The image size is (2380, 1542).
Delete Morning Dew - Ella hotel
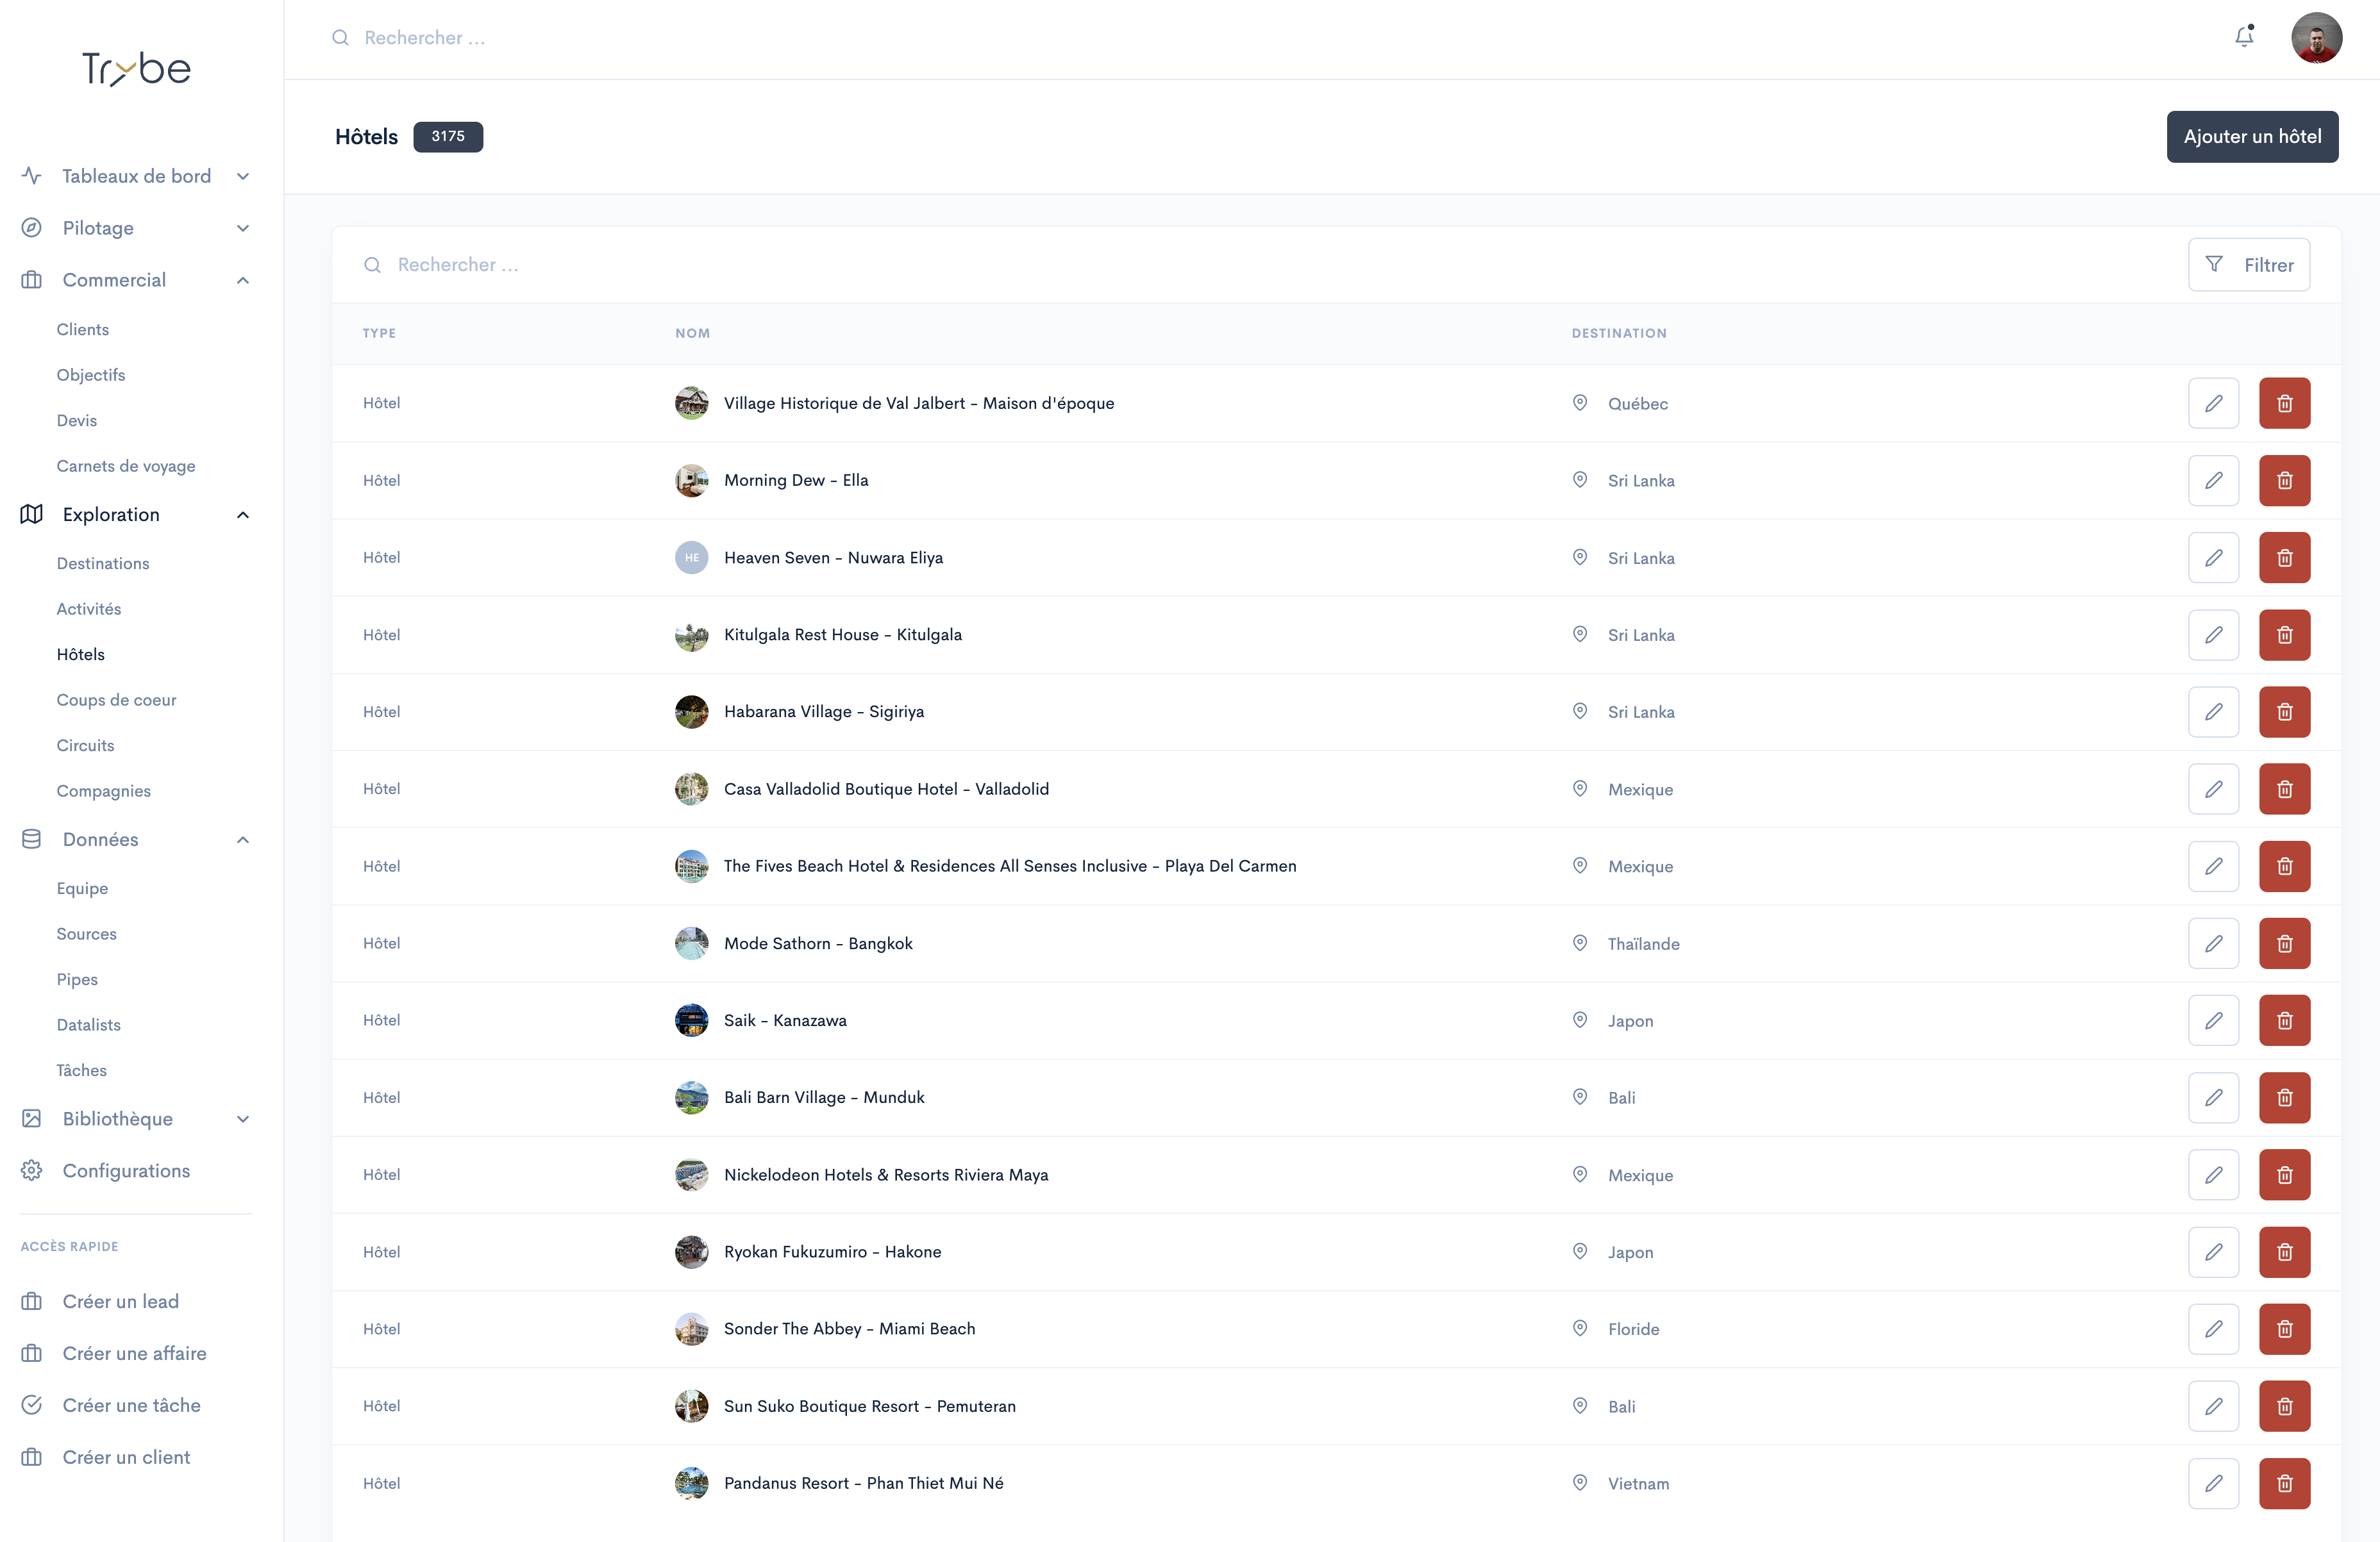point(2284,481)
